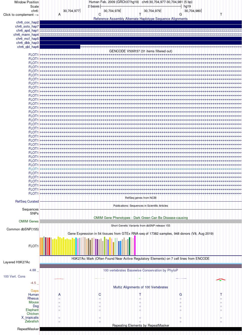Click the 4.88 upper scale value
The width and height of the screenshot is (242, 335).
tap(33, 270)
